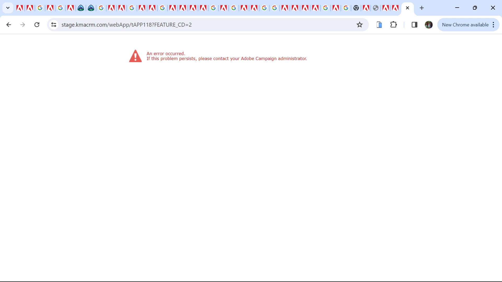
Task: View site information for stage.kmacrm.com
Action: tap(54, 25)
